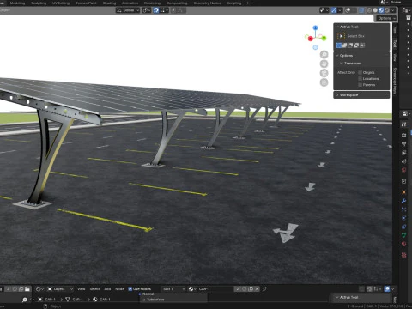Open the Slot 1 material slot dropdown
Screen dimensions: 412x309
pyautogui.click(x=173, y=289)
